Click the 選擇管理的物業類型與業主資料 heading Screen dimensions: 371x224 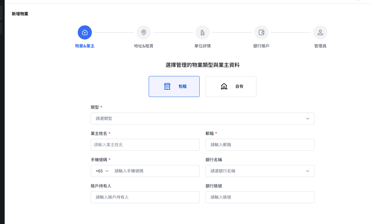(203, 65)
